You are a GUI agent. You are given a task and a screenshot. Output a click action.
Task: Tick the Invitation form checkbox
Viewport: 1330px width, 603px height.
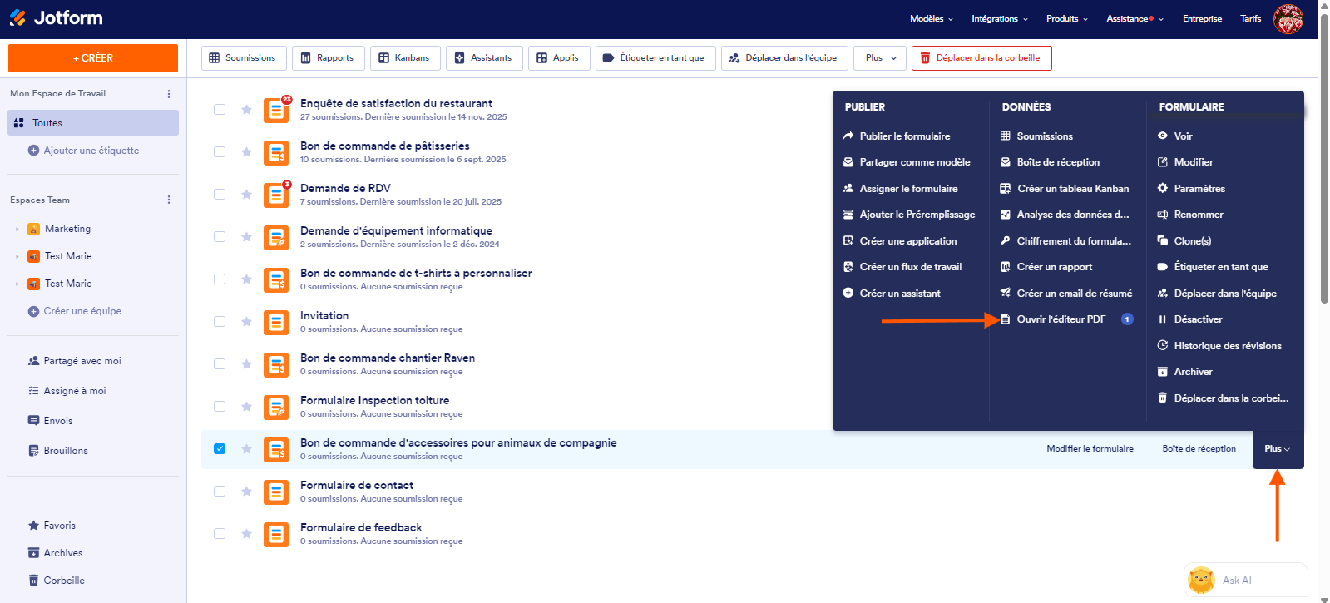pos(220,322)
